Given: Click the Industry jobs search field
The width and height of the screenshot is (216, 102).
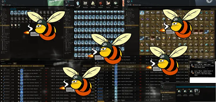Looking at the screenshot, I should tap(87, 66).
